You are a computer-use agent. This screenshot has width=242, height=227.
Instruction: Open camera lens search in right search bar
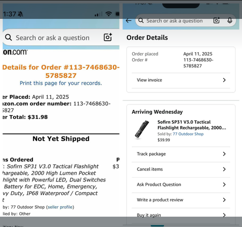216,20
